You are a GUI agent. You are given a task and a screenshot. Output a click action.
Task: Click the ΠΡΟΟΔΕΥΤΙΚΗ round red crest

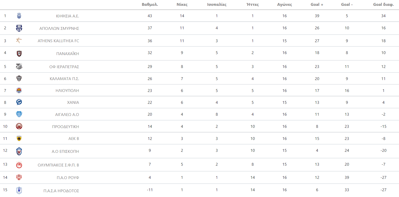19,126
